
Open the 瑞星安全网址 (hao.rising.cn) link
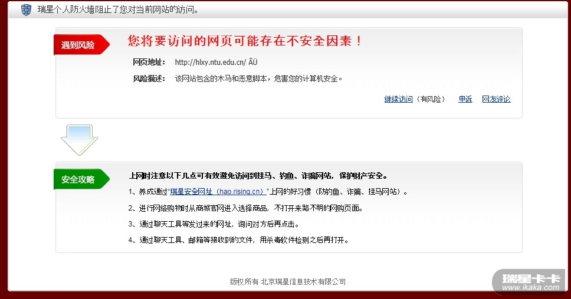tap(218, 192)
